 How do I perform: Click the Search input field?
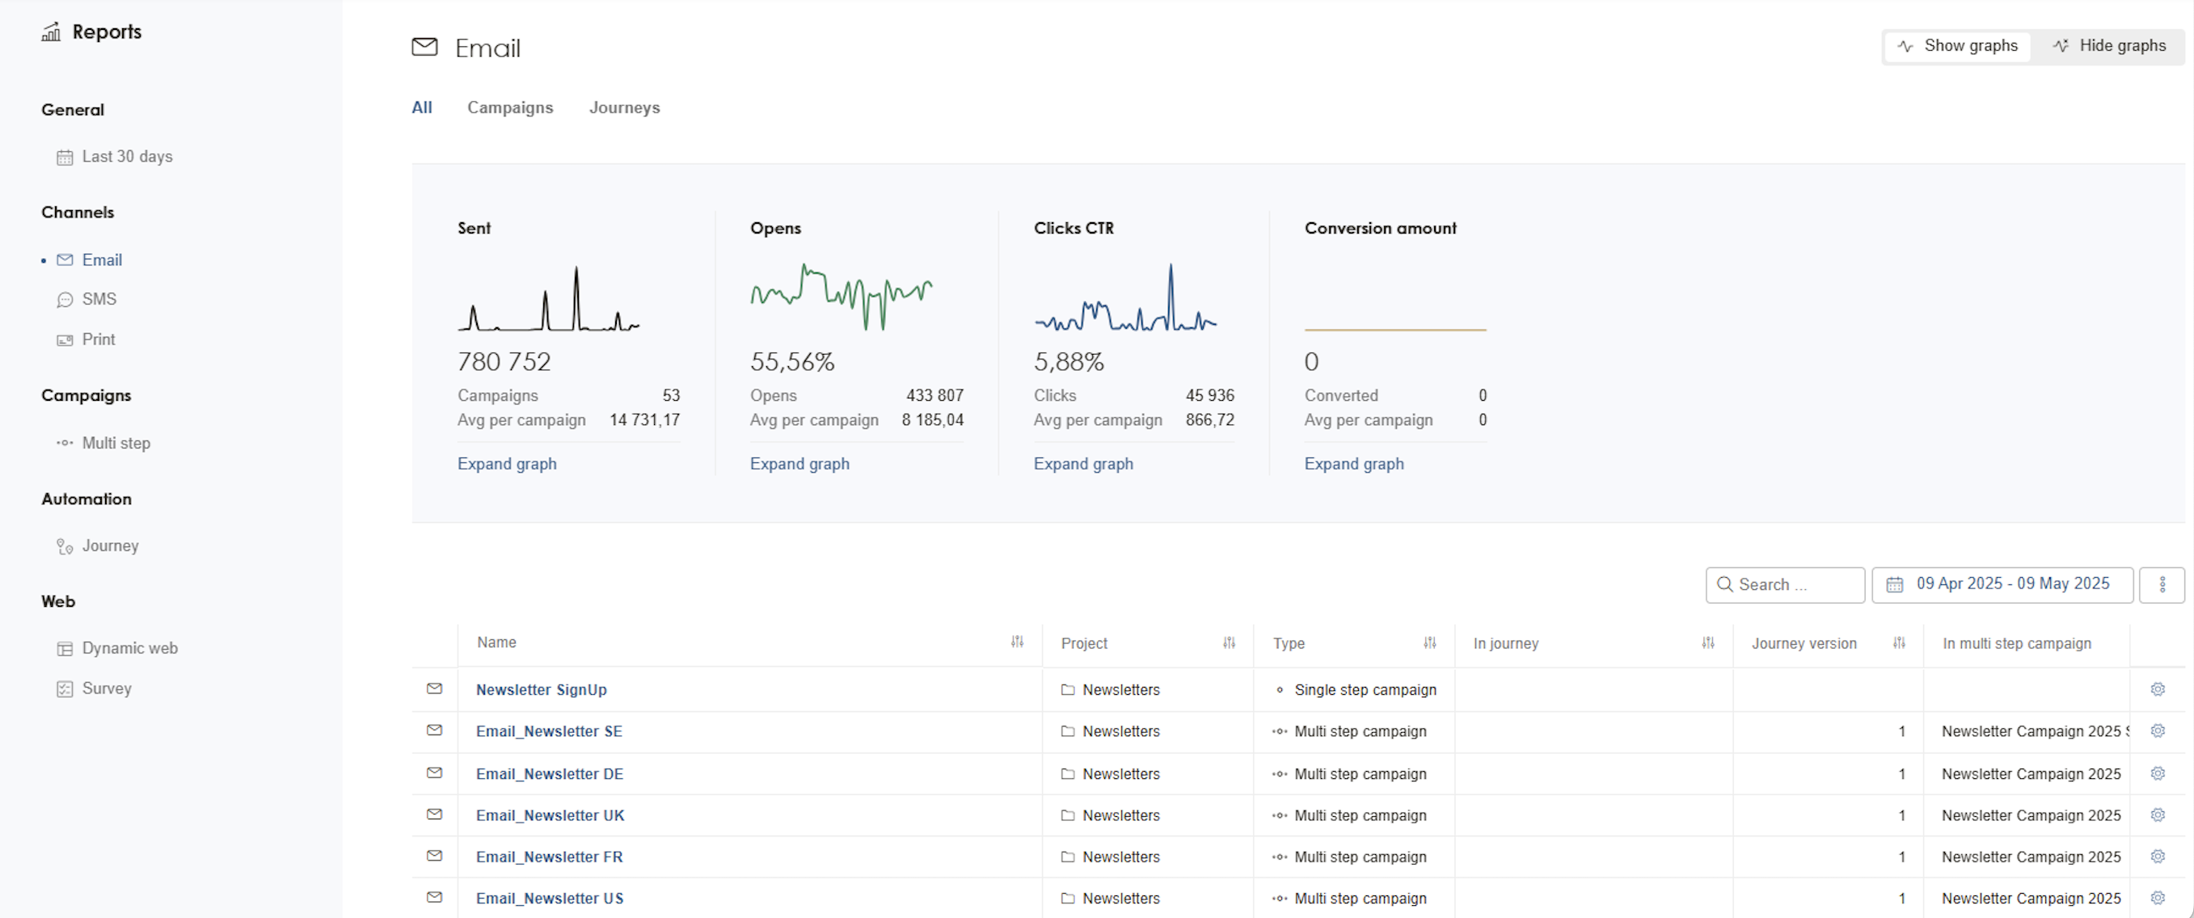click(x=1785, y=584)
